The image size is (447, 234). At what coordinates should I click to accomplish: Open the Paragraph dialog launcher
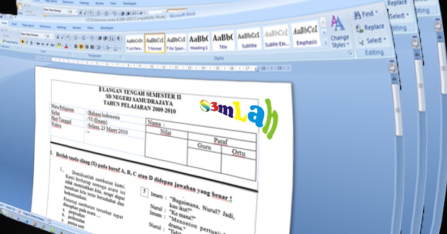pos(120,56)
